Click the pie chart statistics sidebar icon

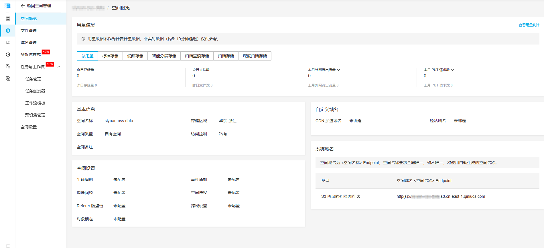(8, 55)
